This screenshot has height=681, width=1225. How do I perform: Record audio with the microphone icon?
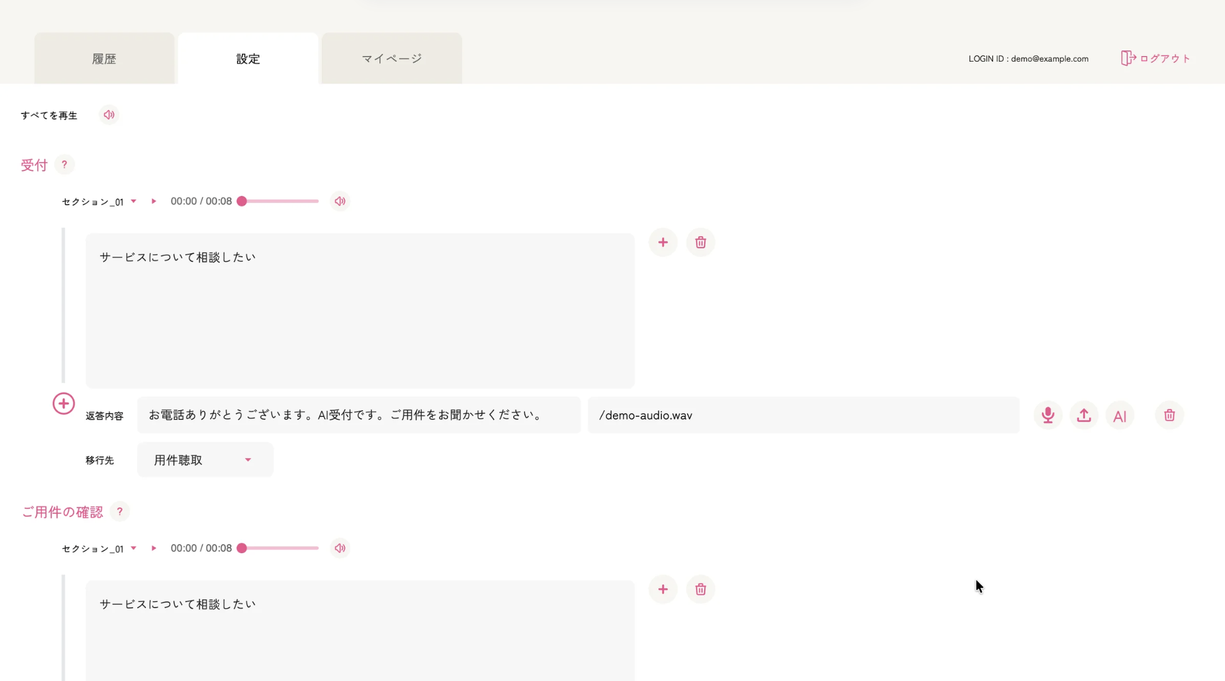click(1048, 415)
